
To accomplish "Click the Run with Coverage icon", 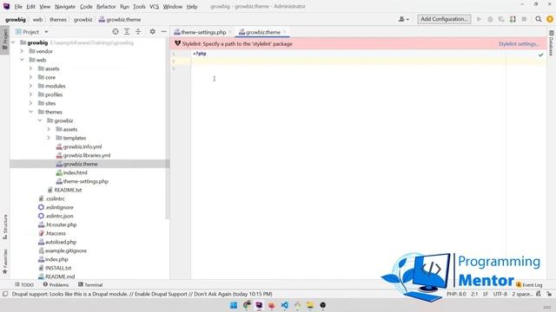I will click(x=501, y=19).
